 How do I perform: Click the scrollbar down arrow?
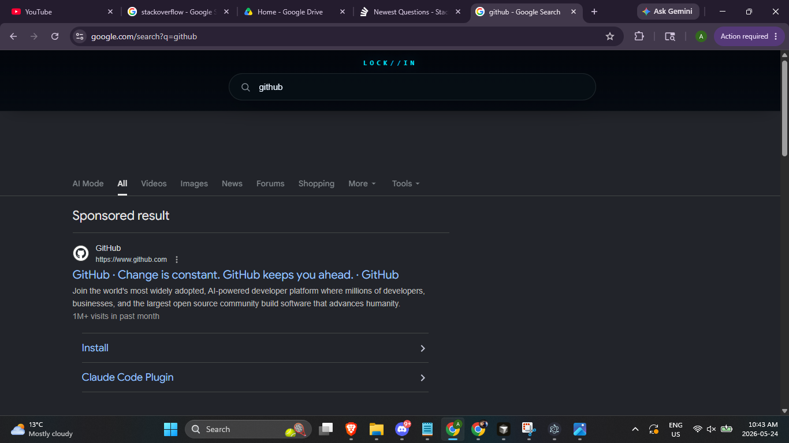click(784, 411)
